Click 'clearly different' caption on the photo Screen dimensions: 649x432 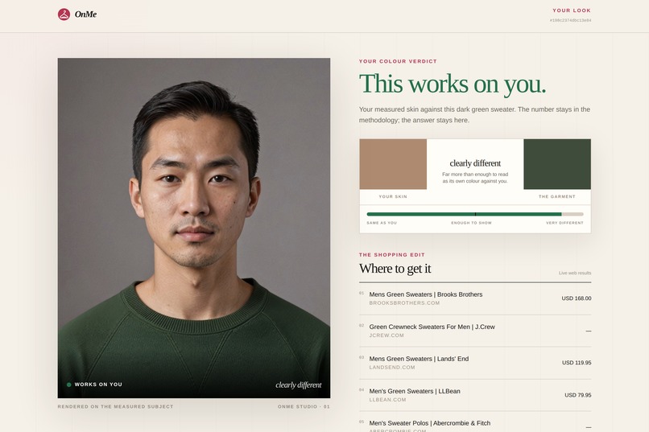(299, 385)
